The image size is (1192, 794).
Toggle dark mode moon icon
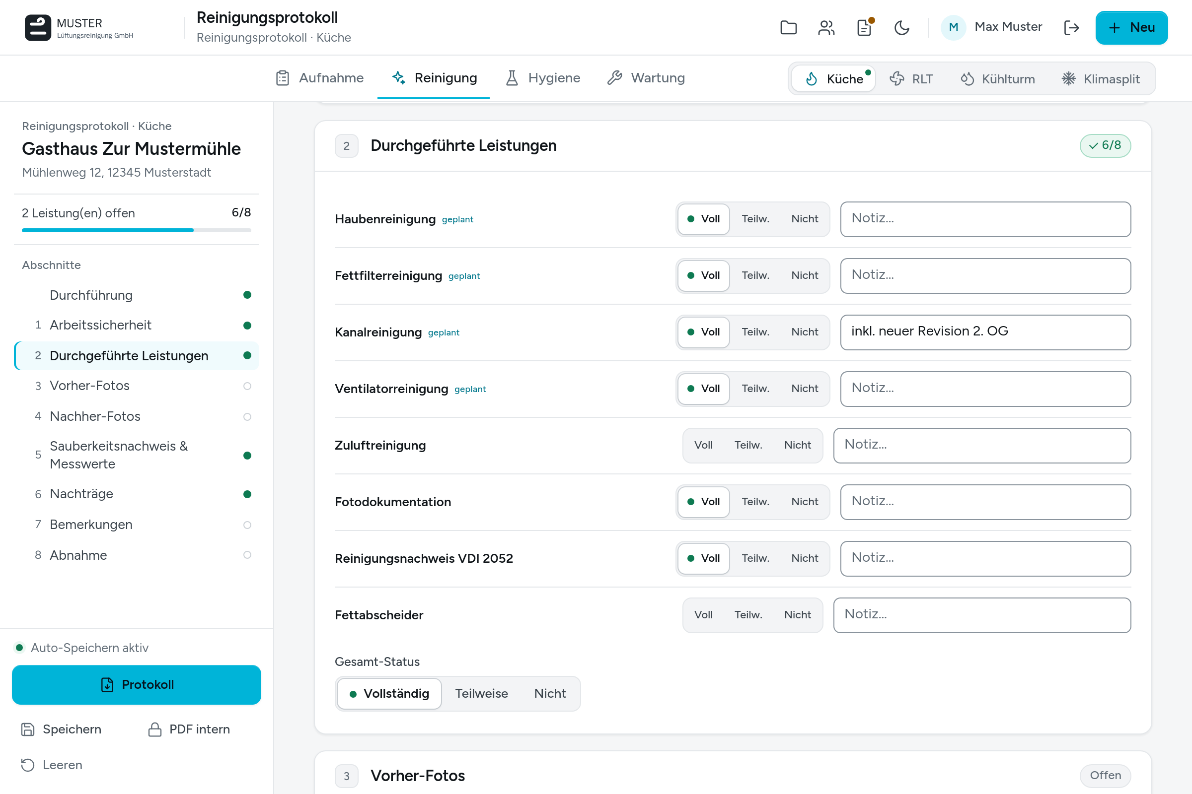[x=901, y=27]
